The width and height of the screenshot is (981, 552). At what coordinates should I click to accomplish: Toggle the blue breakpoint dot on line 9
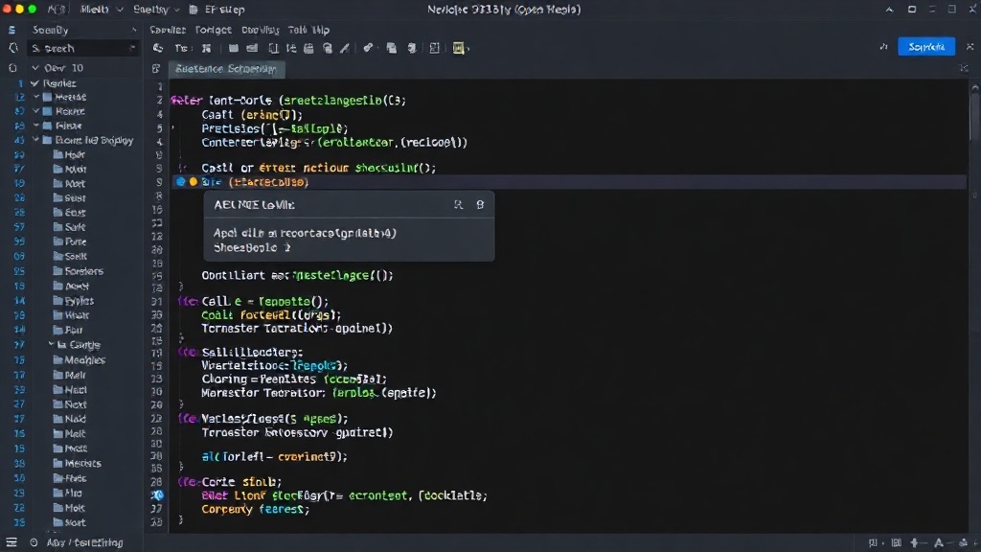pos(181,181)
